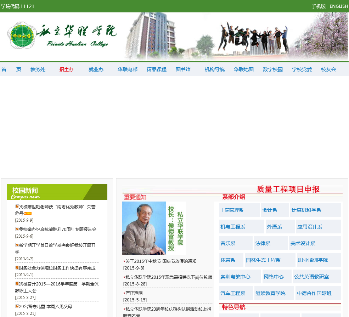Open 2015年现急需招聘以下岗位教师 notice
This screenshot has height=317, width=349.
click(169, 277)
